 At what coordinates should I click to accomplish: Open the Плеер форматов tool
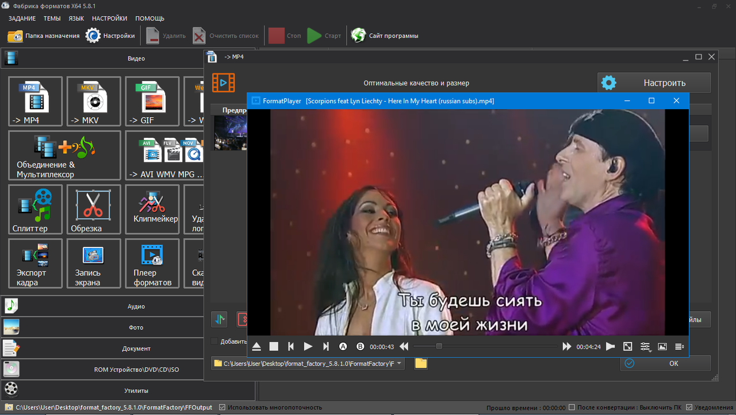pyautogui.click(x=152, y=263)
